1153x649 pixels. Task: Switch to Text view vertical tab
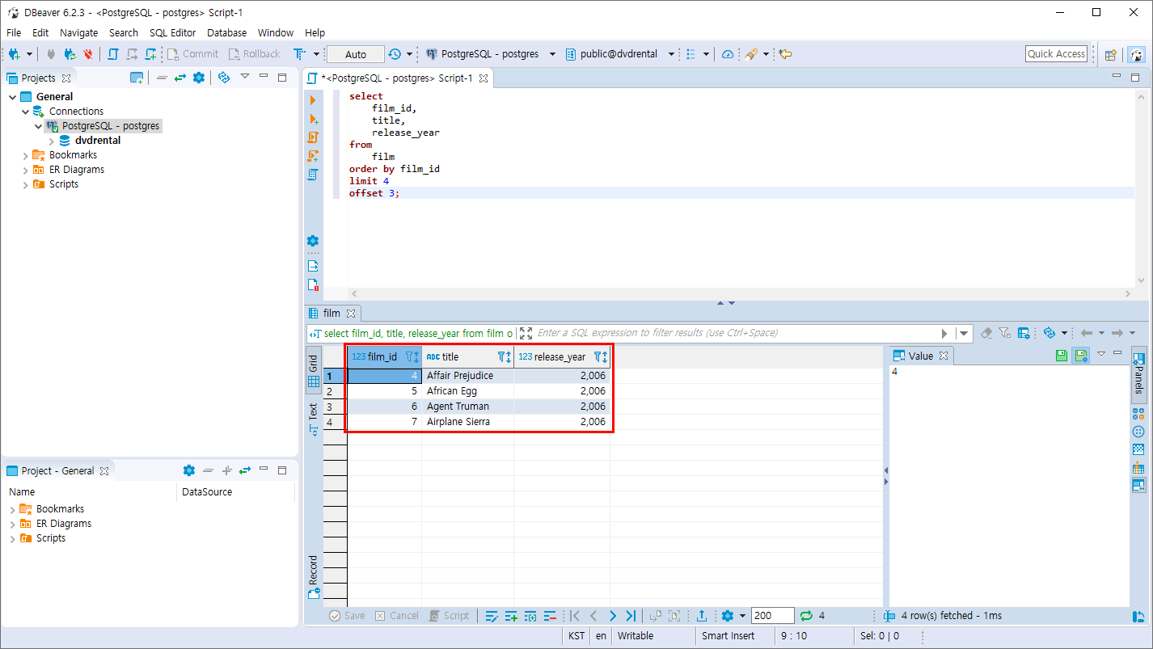[x=313, y=419]
